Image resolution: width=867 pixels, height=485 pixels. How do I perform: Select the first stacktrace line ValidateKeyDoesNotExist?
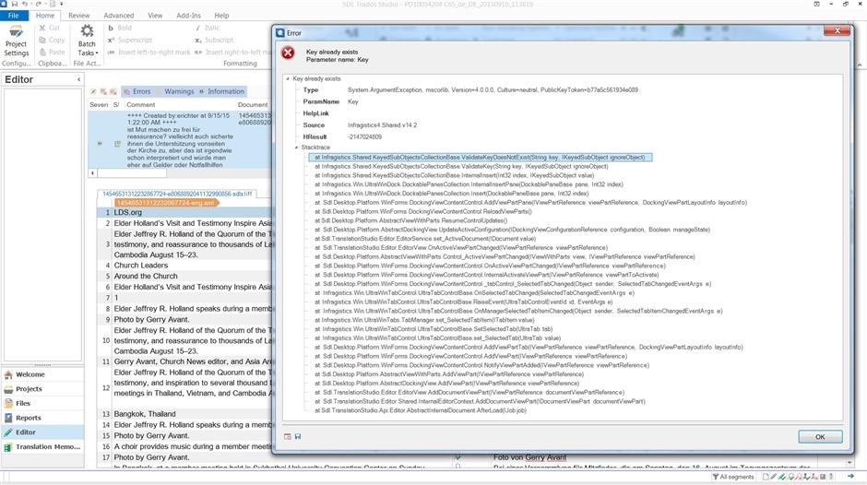pyautogui.click(x=480, y=158)
